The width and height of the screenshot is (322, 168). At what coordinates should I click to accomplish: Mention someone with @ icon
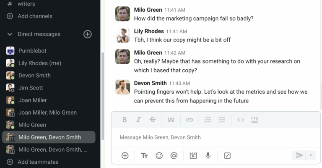tap(174, 155)
